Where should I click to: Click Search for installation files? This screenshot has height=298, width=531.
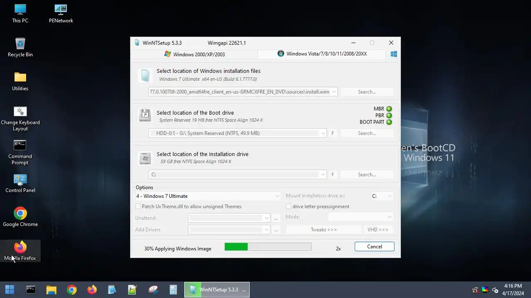367,92
